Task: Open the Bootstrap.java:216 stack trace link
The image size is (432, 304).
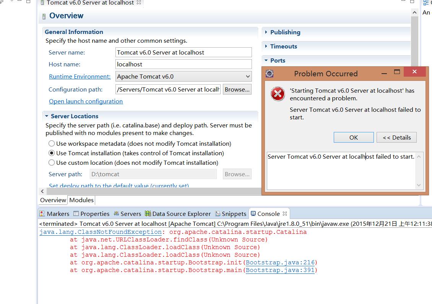Action: coord(280,262)
